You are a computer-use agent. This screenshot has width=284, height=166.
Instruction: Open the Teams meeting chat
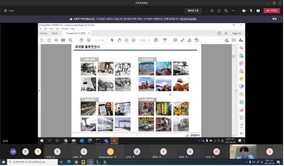tap(219, 11)
